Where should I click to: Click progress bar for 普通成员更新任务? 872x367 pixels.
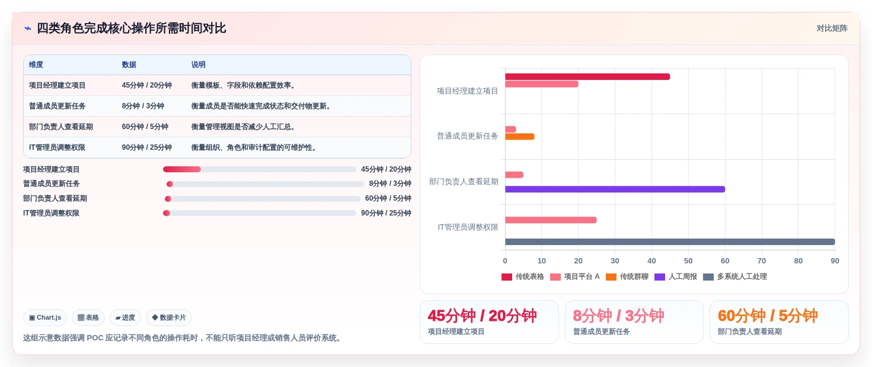266,184
